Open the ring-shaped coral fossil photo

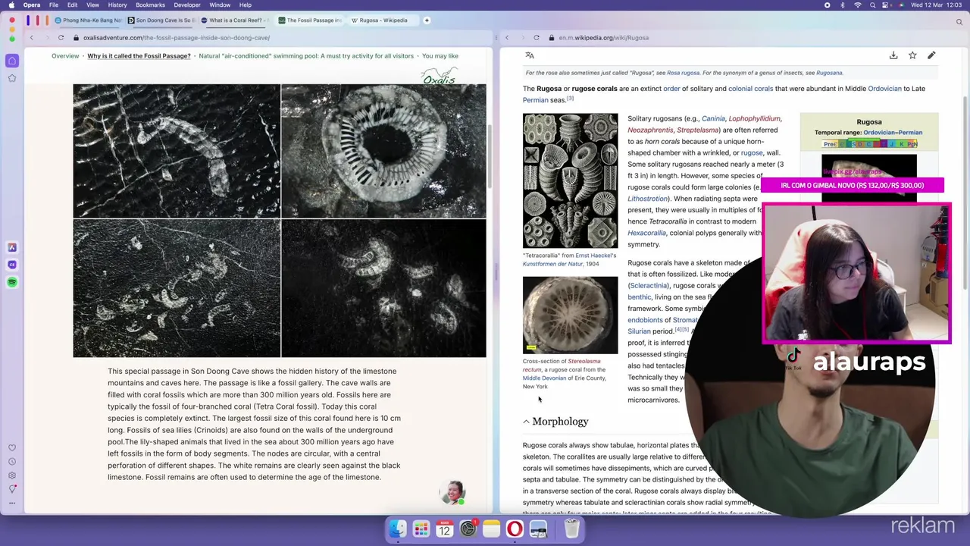(383, 151)
